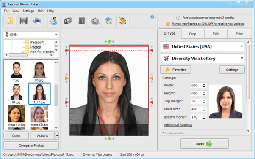Open the United States country dropdown

point(202,46)
